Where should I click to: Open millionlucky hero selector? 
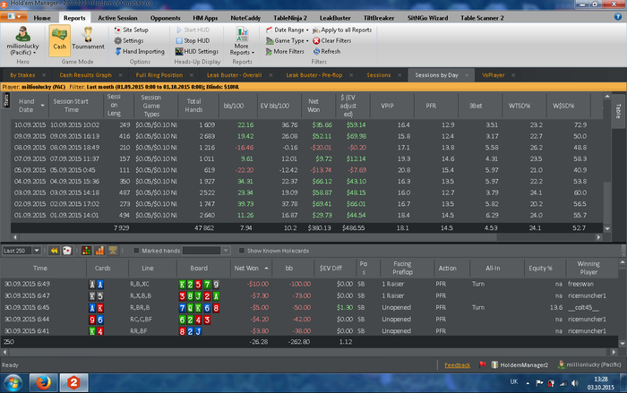pos(22,41)
